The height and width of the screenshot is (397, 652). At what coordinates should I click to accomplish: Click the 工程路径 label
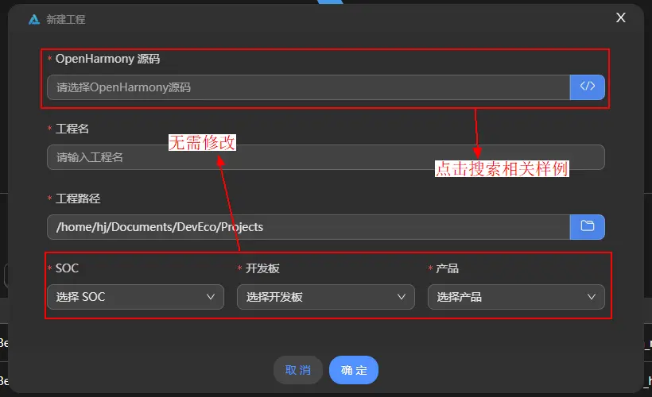pos(78,198)
